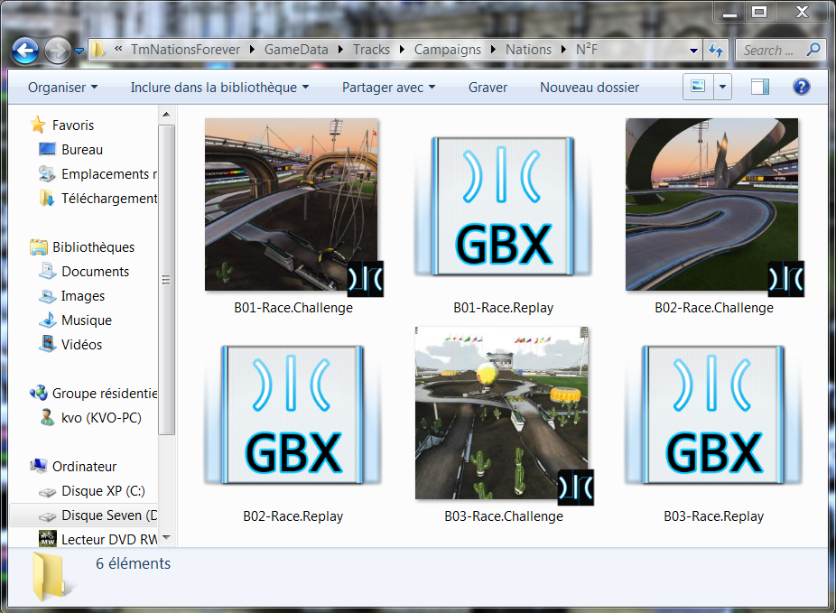Select the B01-Race.Replay GBX icon
The width and height of the screenshot is (836, 613).
tap(503, 206)
